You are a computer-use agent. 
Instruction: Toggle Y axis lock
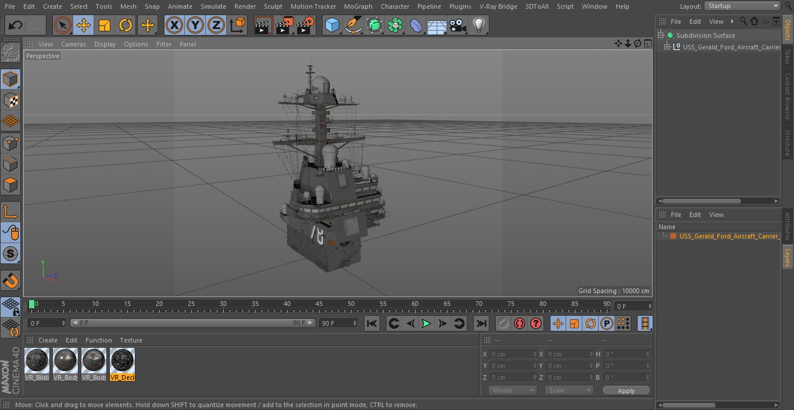click(195, 25)
